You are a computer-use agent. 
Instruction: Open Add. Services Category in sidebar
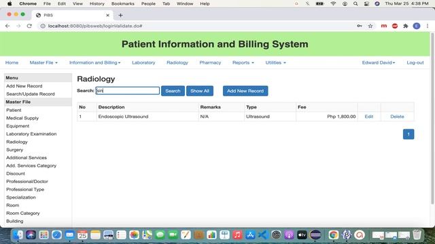tap(31, 165)
